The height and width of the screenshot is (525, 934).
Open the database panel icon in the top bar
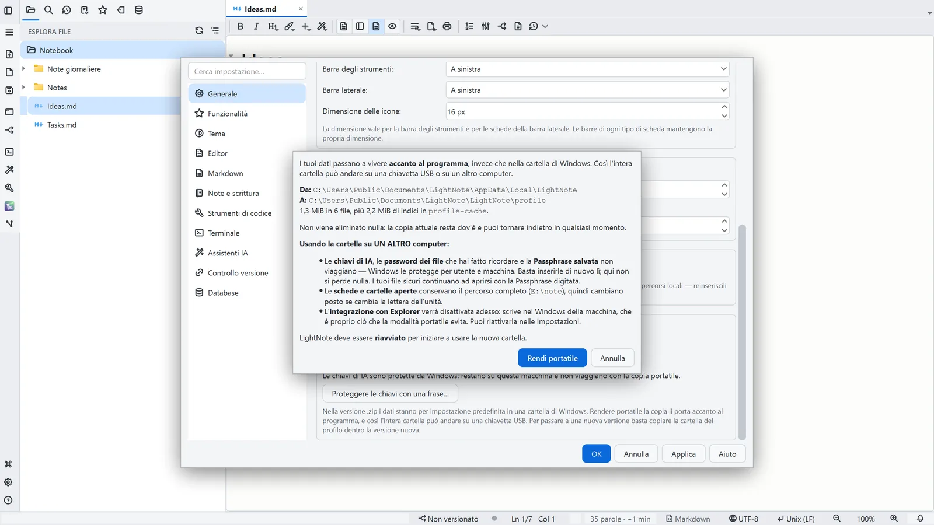point(139,10)
